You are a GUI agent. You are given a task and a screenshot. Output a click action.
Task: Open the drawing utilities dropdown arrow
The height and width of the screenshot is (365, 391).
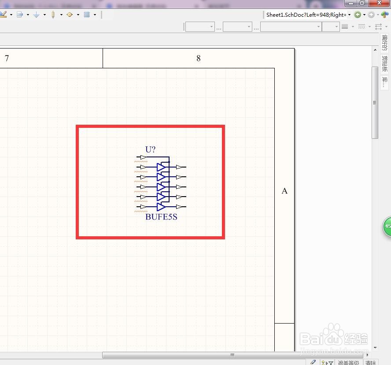11,15
